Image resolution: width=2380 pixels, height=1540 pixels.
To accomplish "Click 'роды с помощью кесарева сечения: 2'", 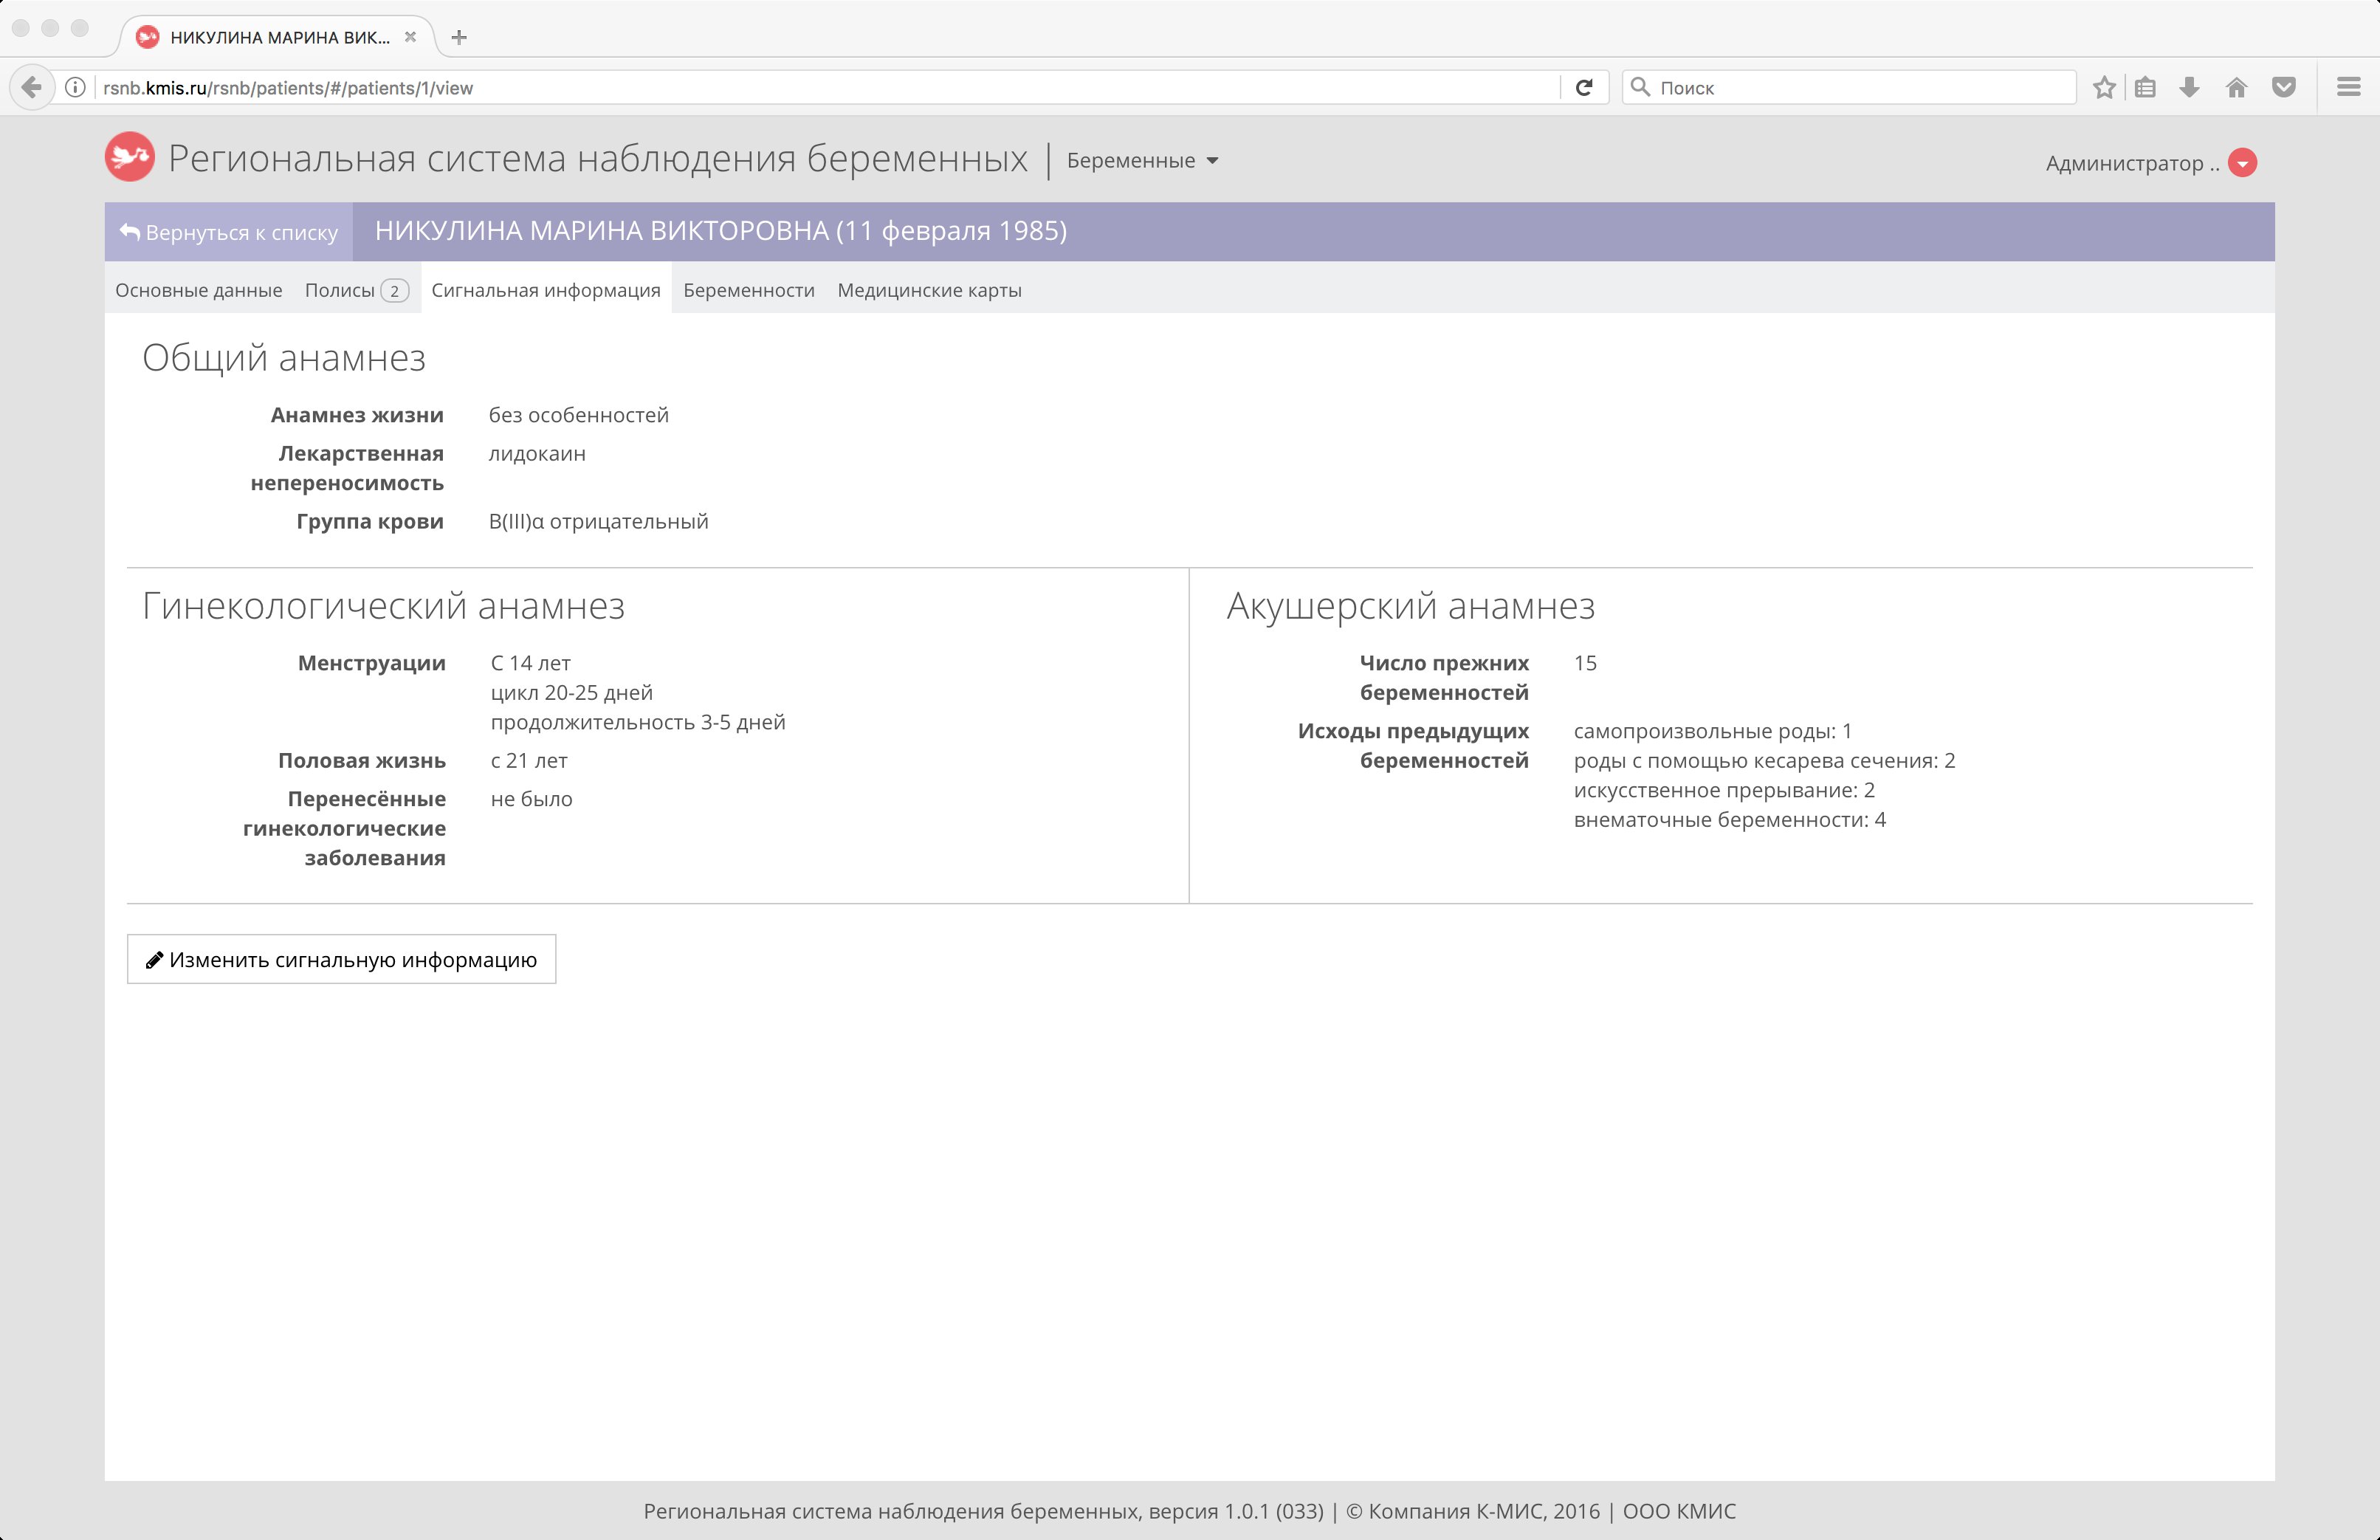I will coord(1764,761).
